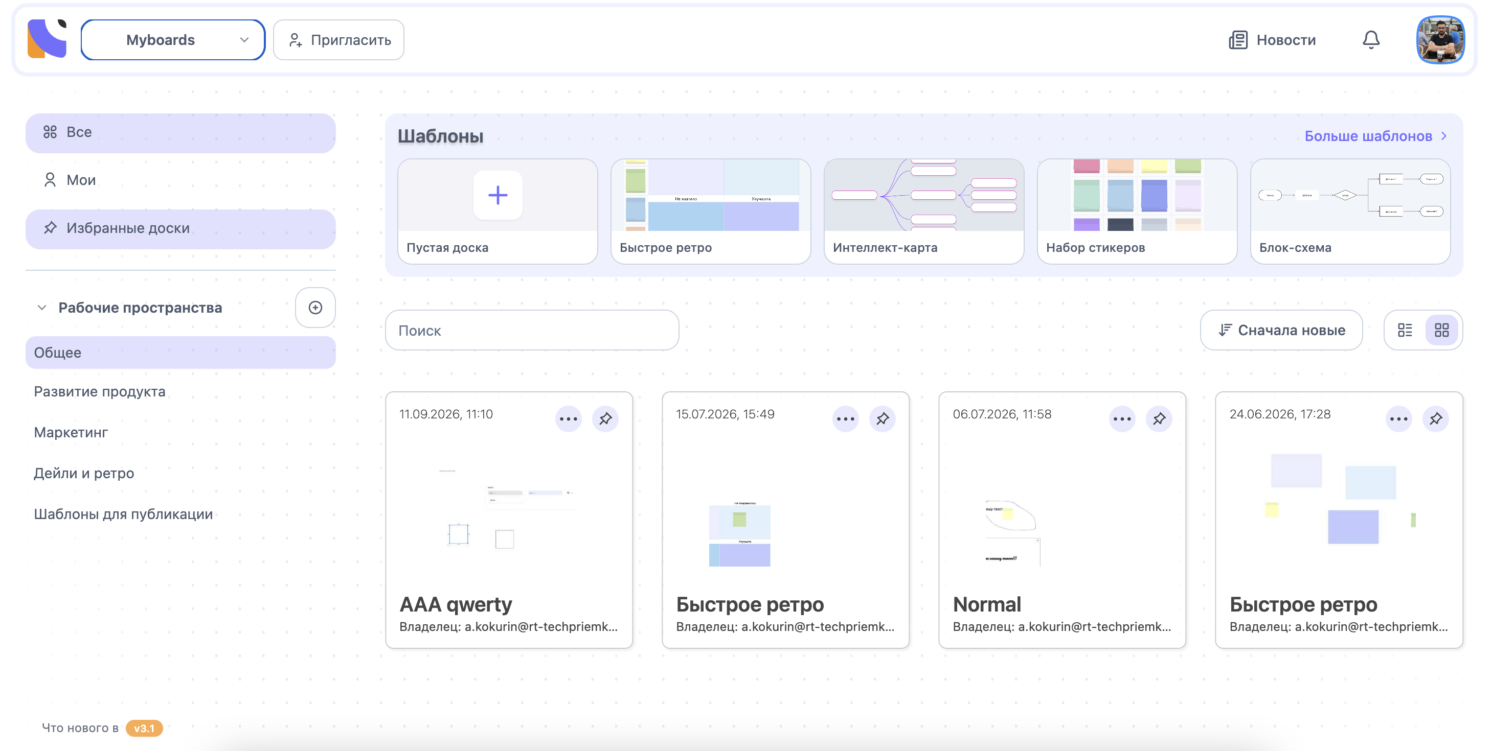Add a new workspace with plus icon
Viewport: 1492px width, 751px height.
point(315,307)
